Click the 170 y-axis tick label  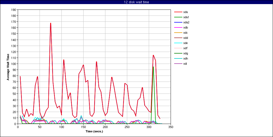[x=14, y=22]
